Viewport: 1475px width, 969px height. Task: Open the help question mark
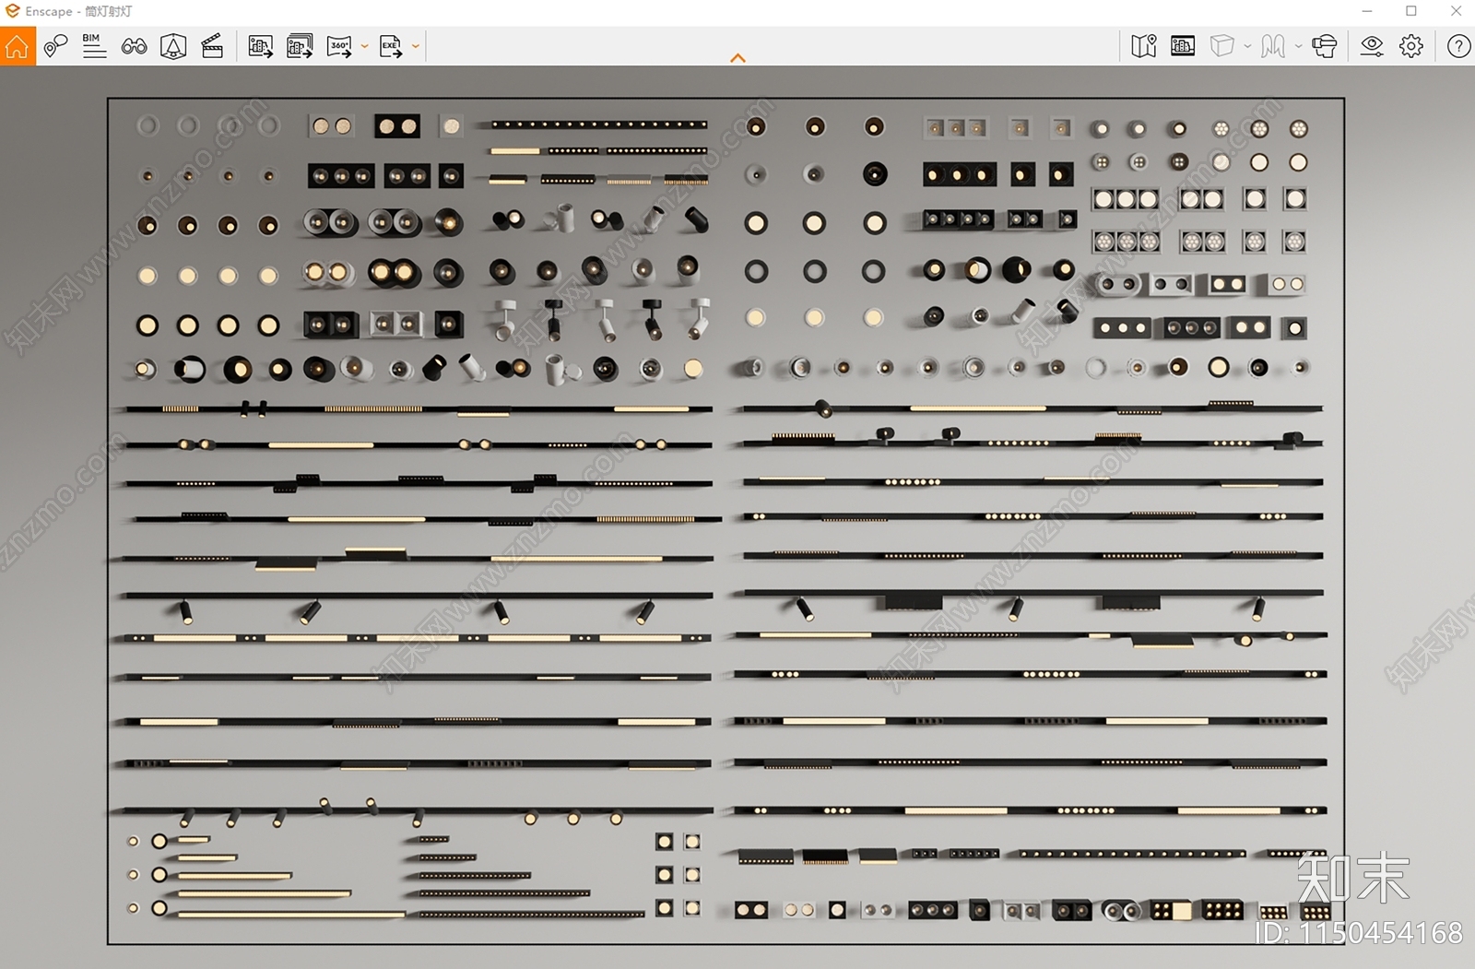pos(1458,46)
